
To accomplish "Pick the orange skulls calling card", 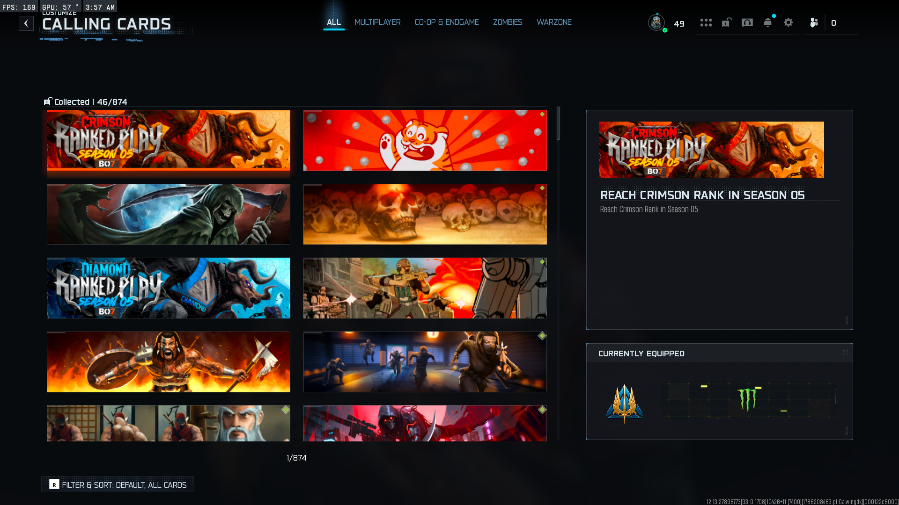I will point(425,214).
